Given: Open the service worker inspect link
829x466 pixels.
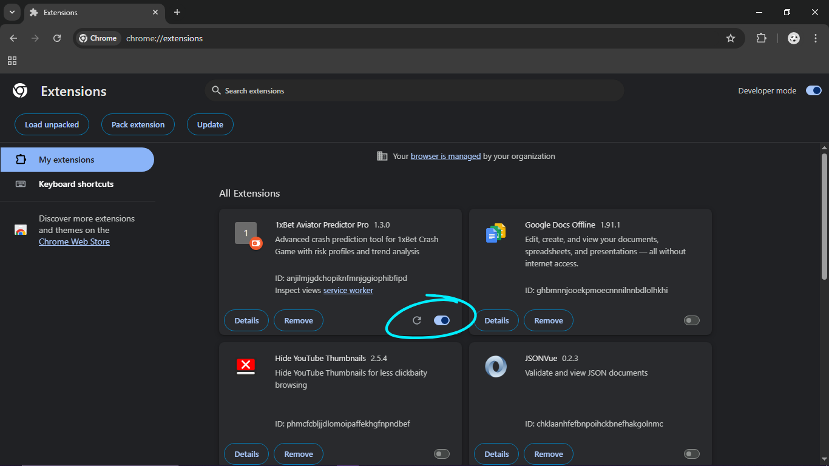Looking at the screenshot, I should (348, 291).
